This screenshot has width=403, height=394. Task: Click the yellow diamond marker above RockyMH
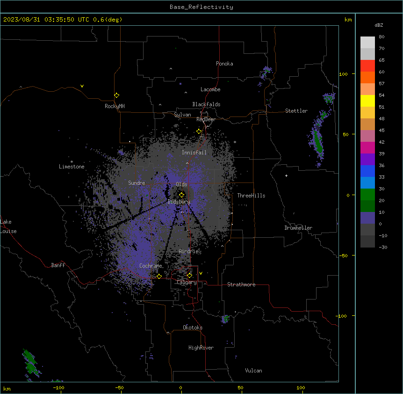116,95
